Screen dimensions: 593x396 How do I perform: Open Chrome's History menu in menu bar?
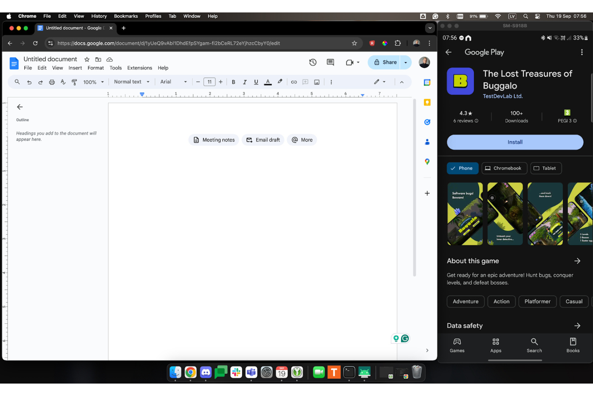coord(99,16)
